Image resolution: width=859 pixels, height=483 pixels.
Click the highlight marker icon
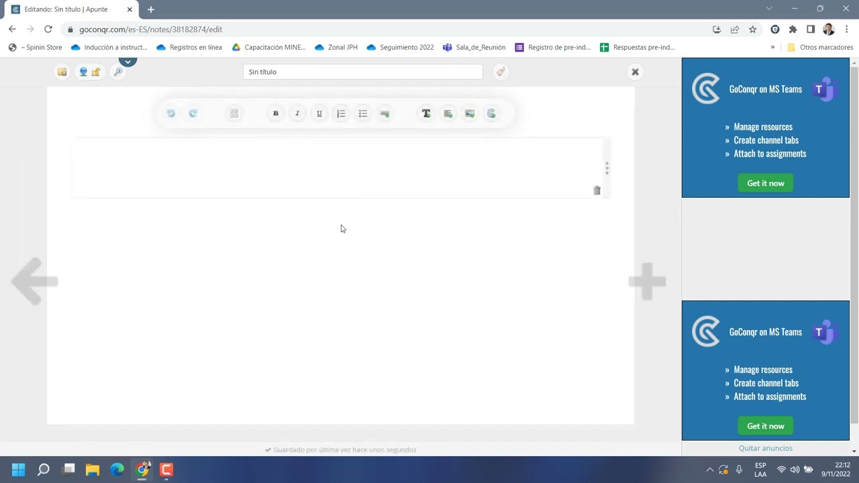[x=385, y=113]
